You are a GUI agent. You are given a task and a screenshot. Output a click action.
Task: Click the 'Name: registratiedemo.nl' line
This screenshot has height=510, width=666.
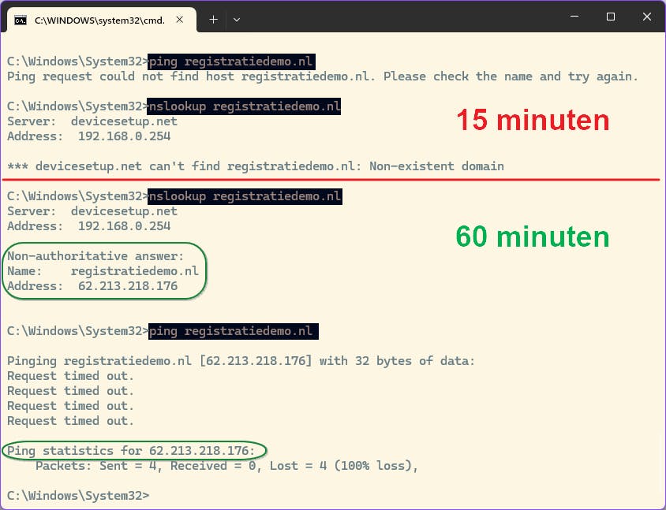click(103, 271)
